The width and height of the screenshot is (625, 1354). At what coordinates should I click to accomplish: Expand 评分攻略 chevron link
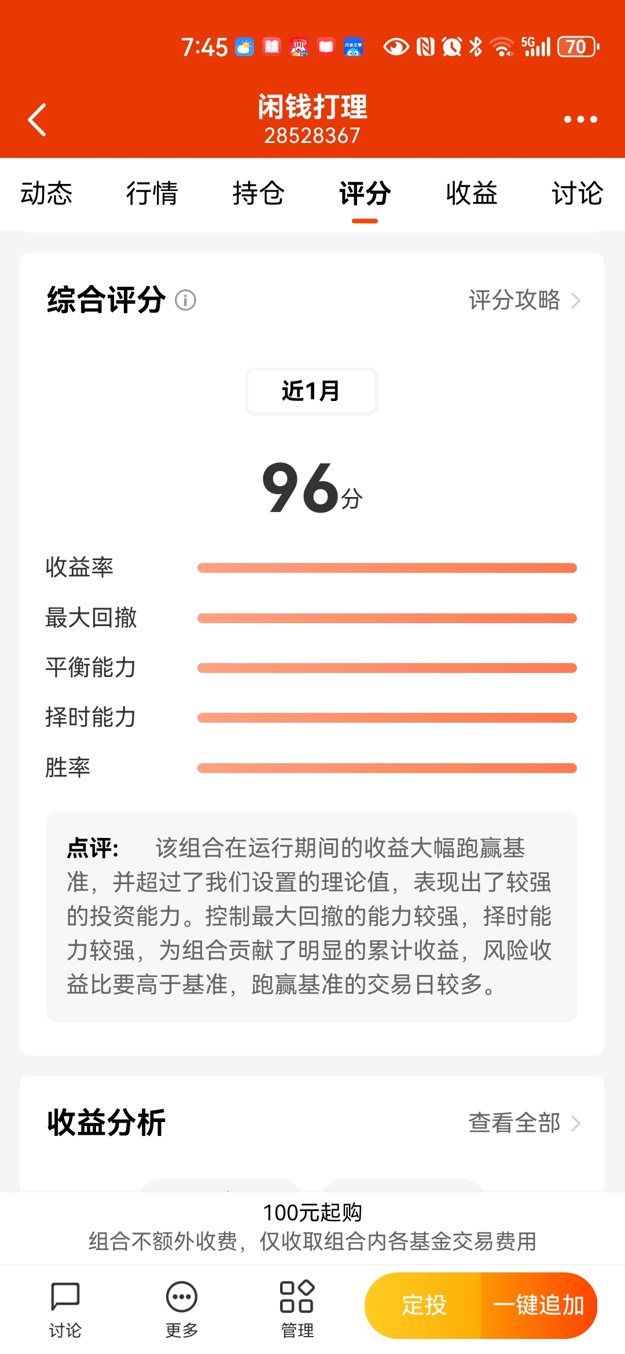[x=524, y=300]
